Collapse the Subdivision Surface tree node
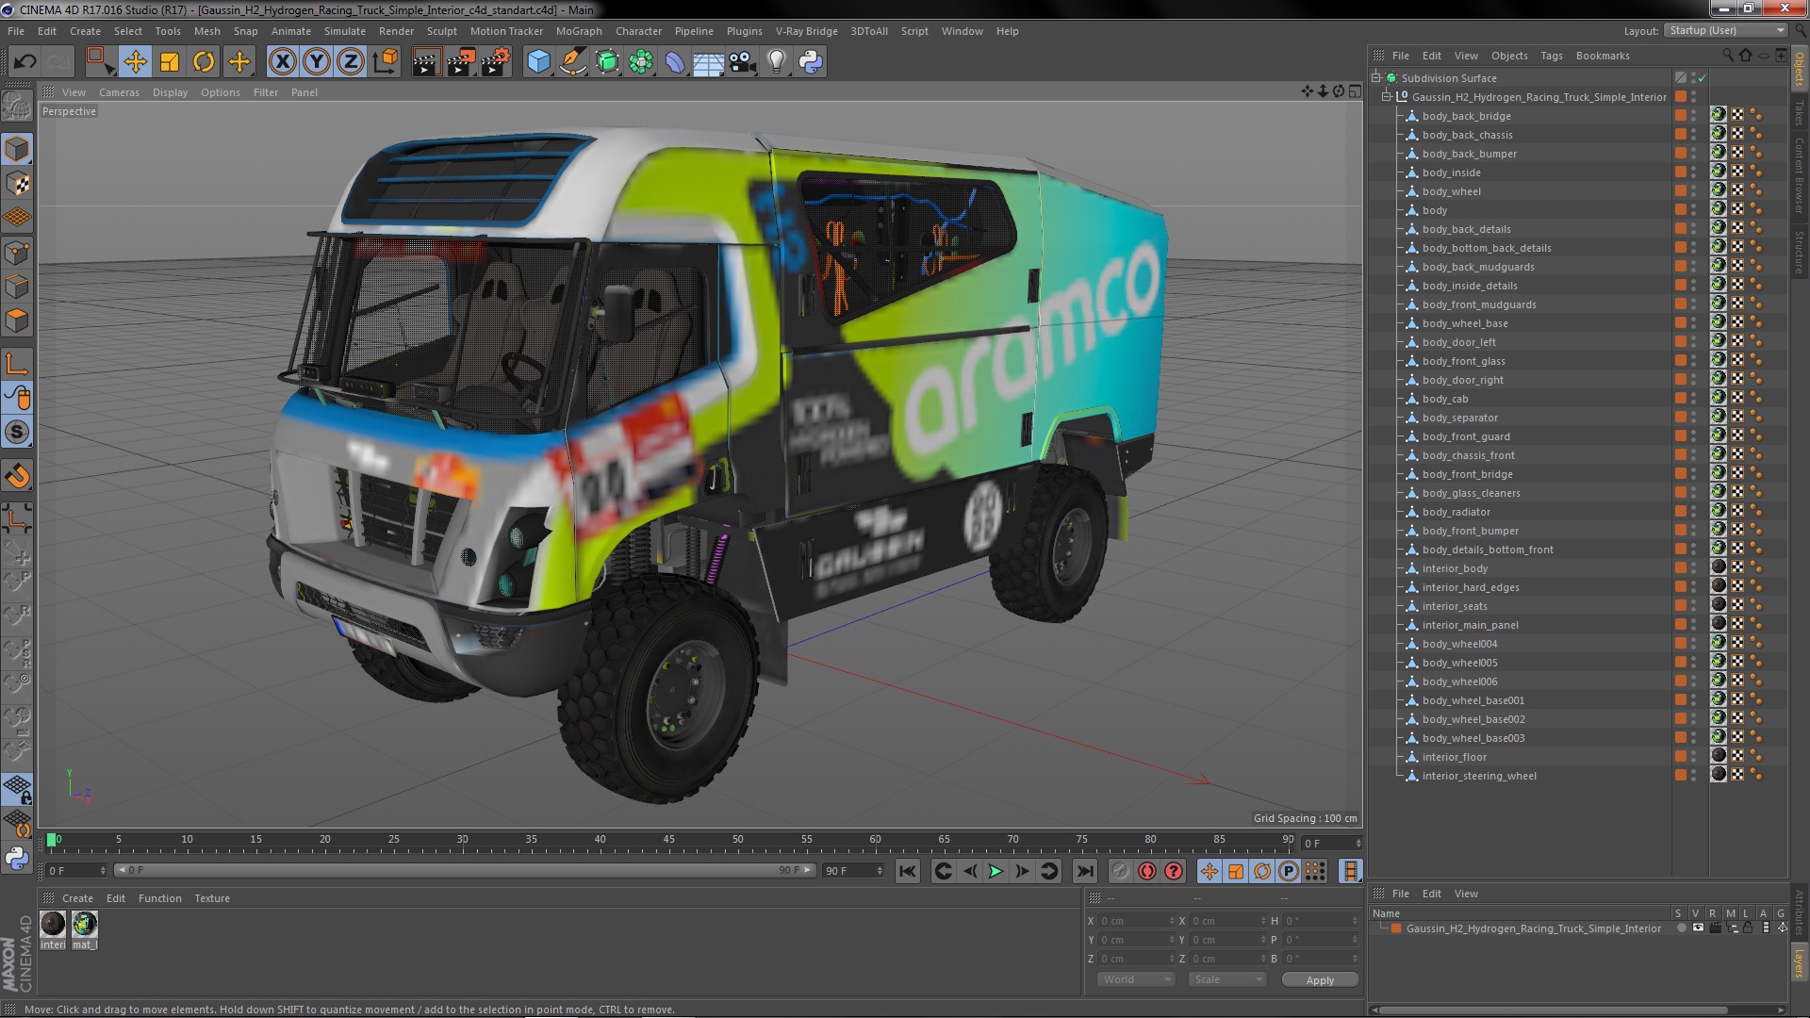This screenshot has width=1810, height=1018. [x=1376, y=78]
